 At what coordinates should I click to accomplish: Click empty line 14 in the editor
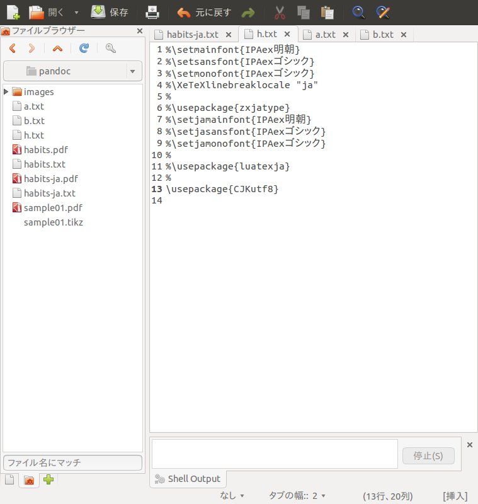coord(313,200)
